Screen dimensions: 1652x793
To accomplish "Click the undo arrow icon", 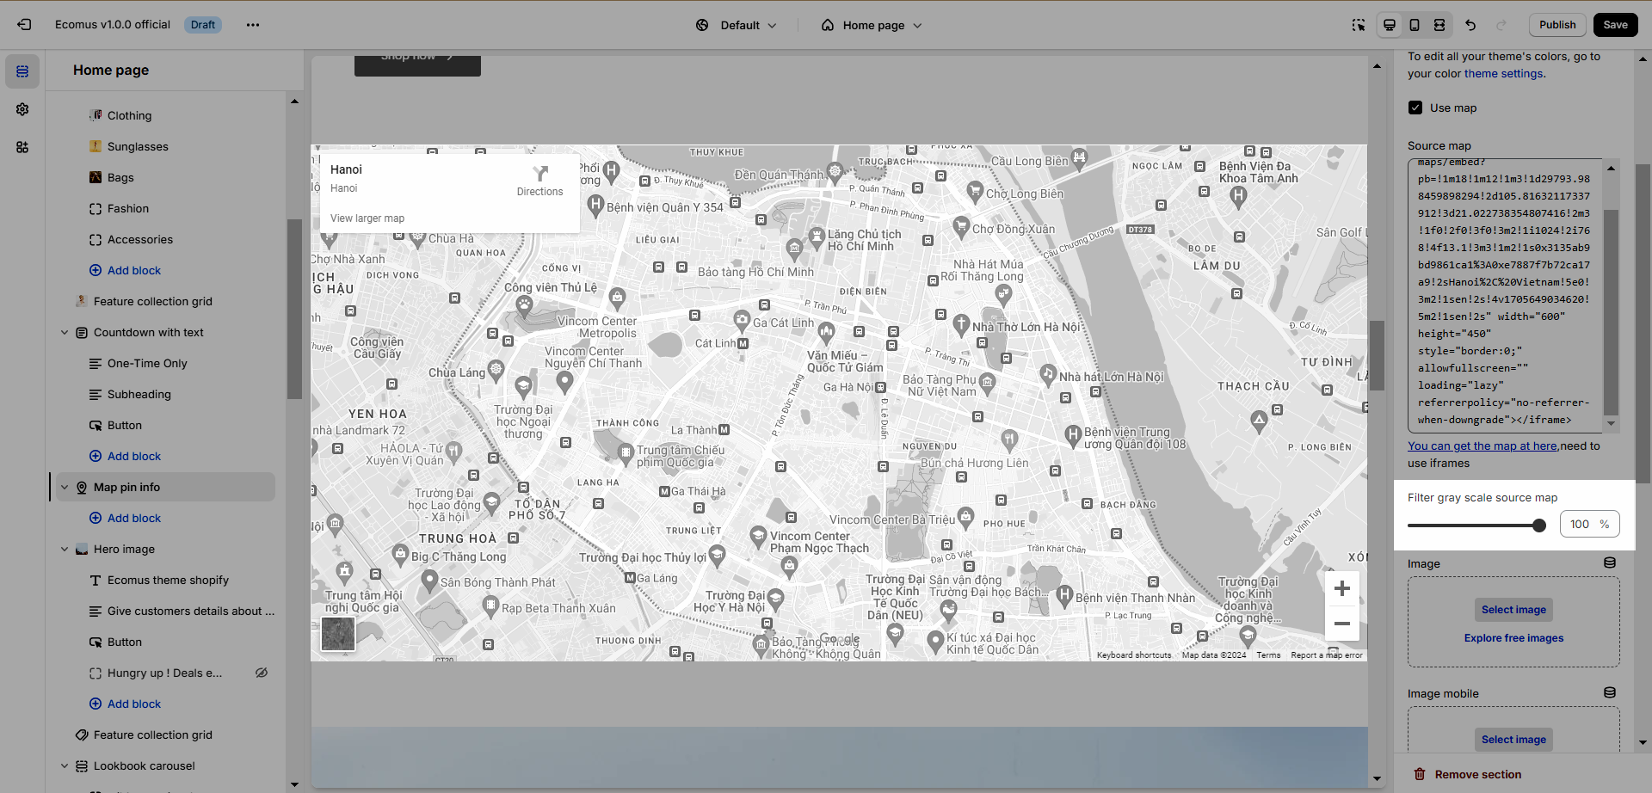I will pos(1470,25).
